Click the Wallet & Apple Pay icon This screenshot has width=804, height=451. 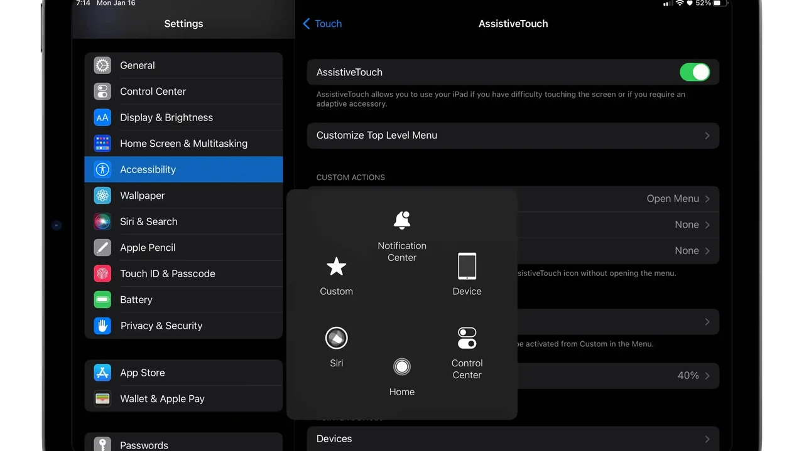102,399
